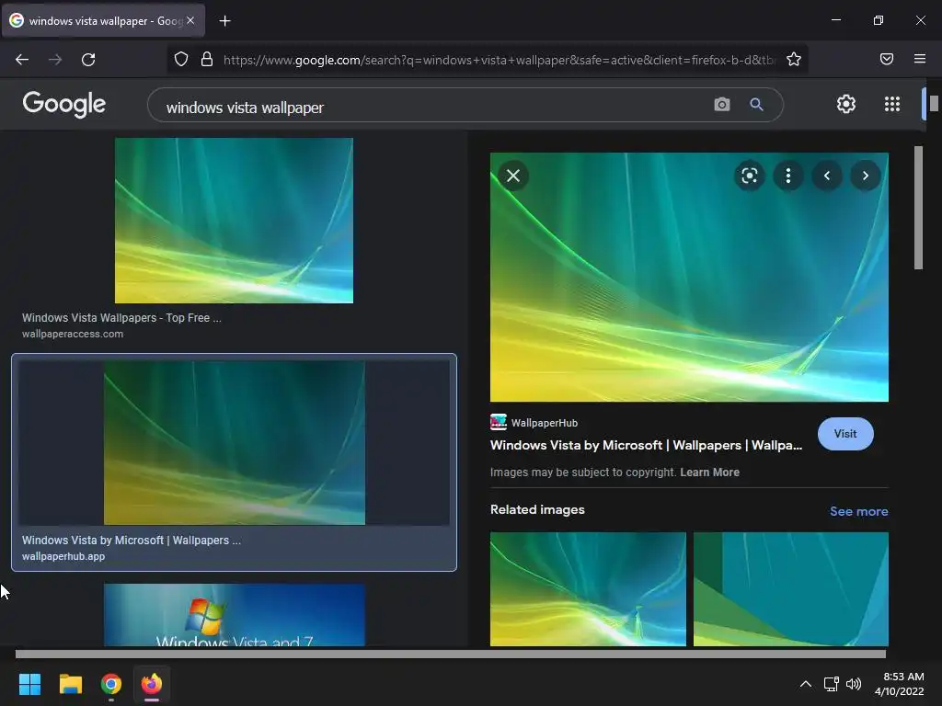Click the Firefox address bar URL
This screenshot has width=942, height=706.
(x=499, y=60)
